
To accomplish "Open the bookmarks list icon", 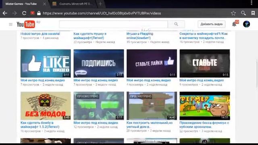I will (253, 13).
